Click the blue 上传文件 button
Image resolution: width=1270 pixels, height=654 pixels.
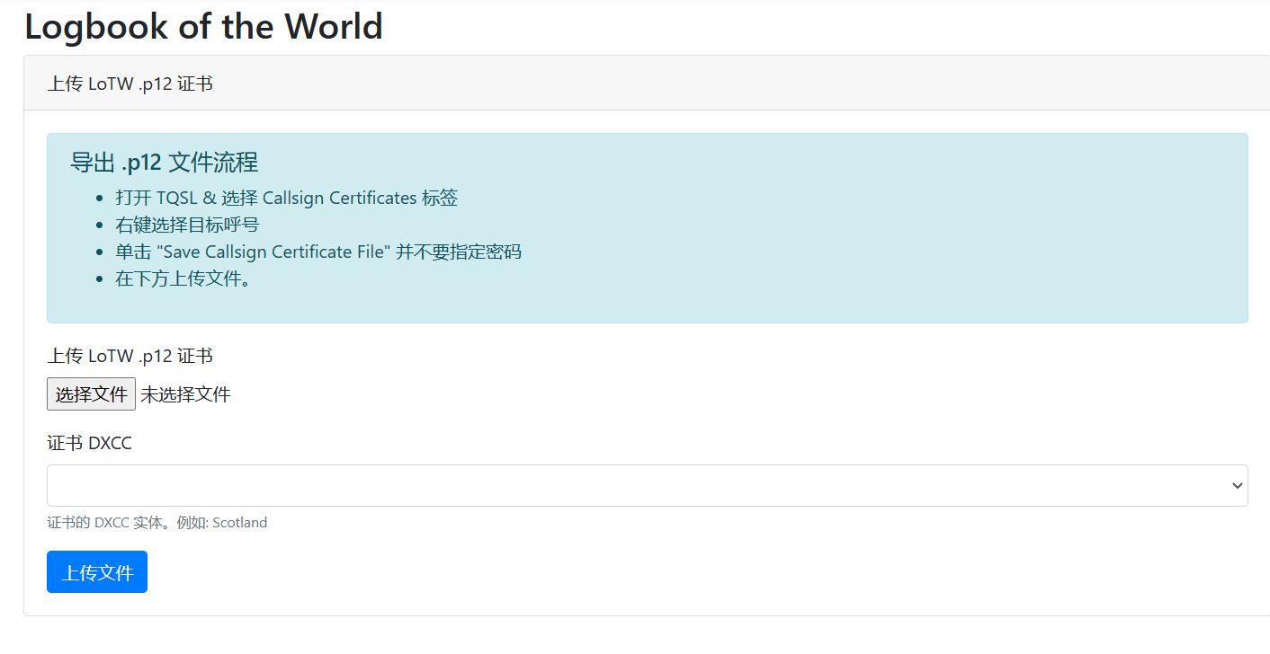point(97,572)
